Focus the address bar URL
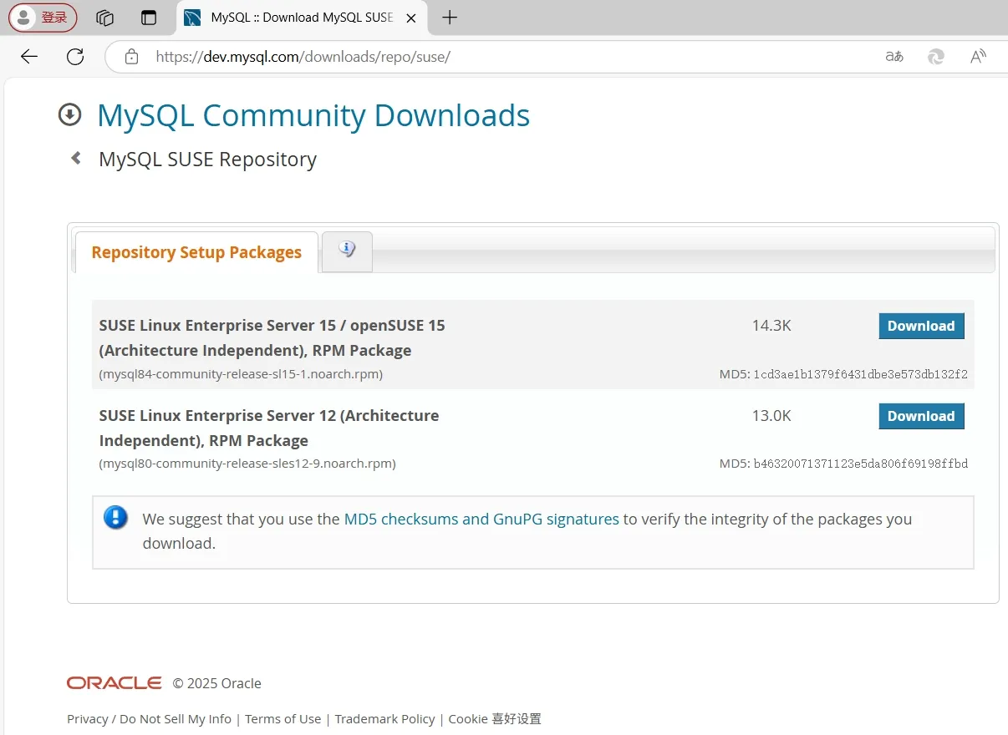The width and height of the screenshot is (1008, 735). pos(303,57)
